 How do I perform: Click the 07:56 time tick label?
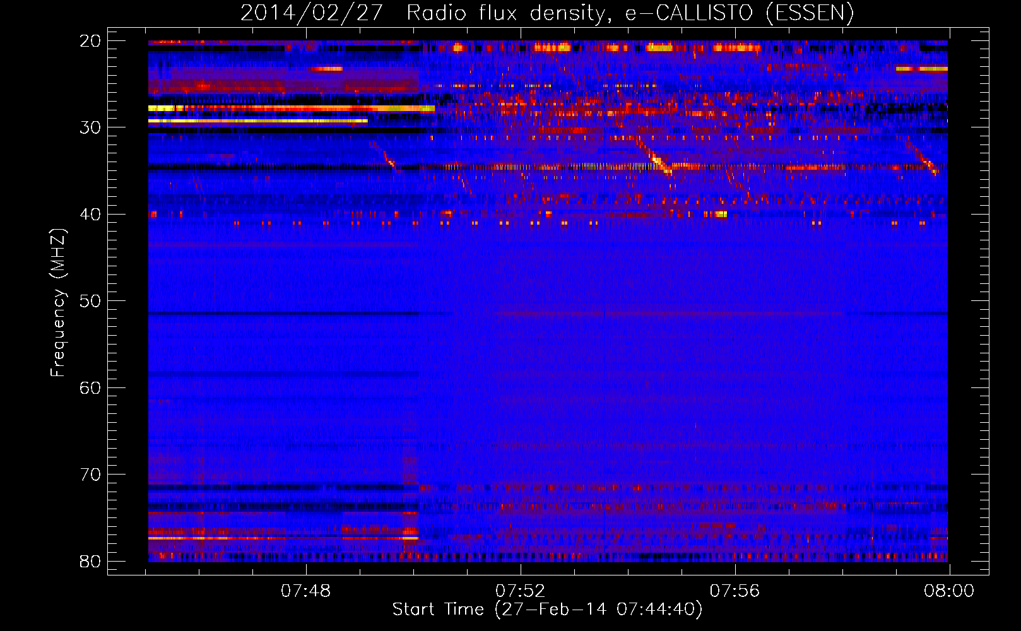(735, 591)
